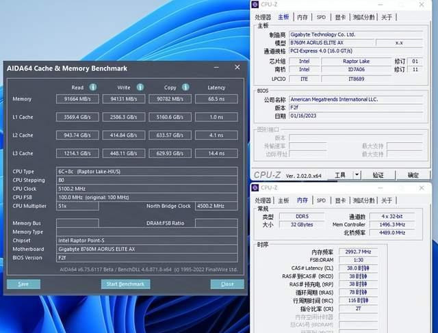Click CPU Type field 6C+8c Raptor Lake-HX/S
The width and height of the screenshot is (438, 333).
point(147,172)
